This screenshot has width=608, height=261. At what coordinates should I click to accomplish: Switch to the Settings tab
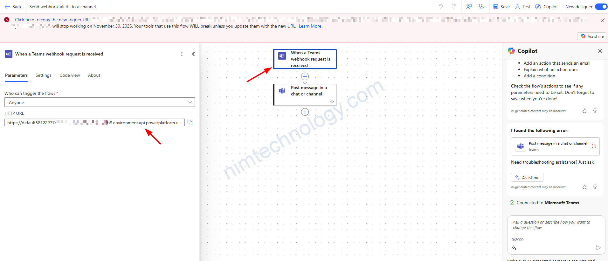[x=44, y=75]
